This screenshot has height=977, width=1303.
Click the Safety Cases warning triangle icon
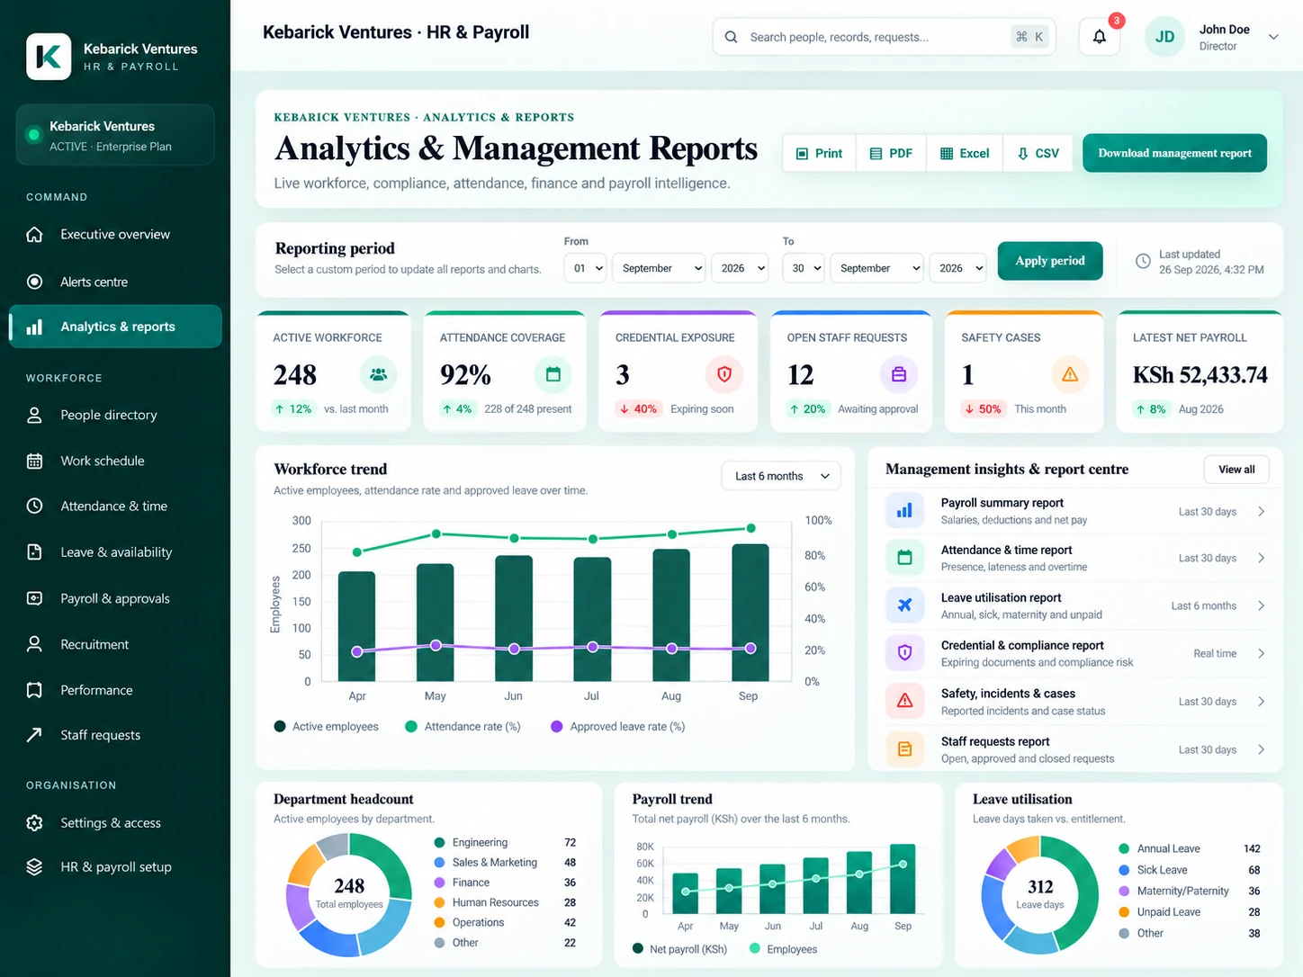[1070, 374]
